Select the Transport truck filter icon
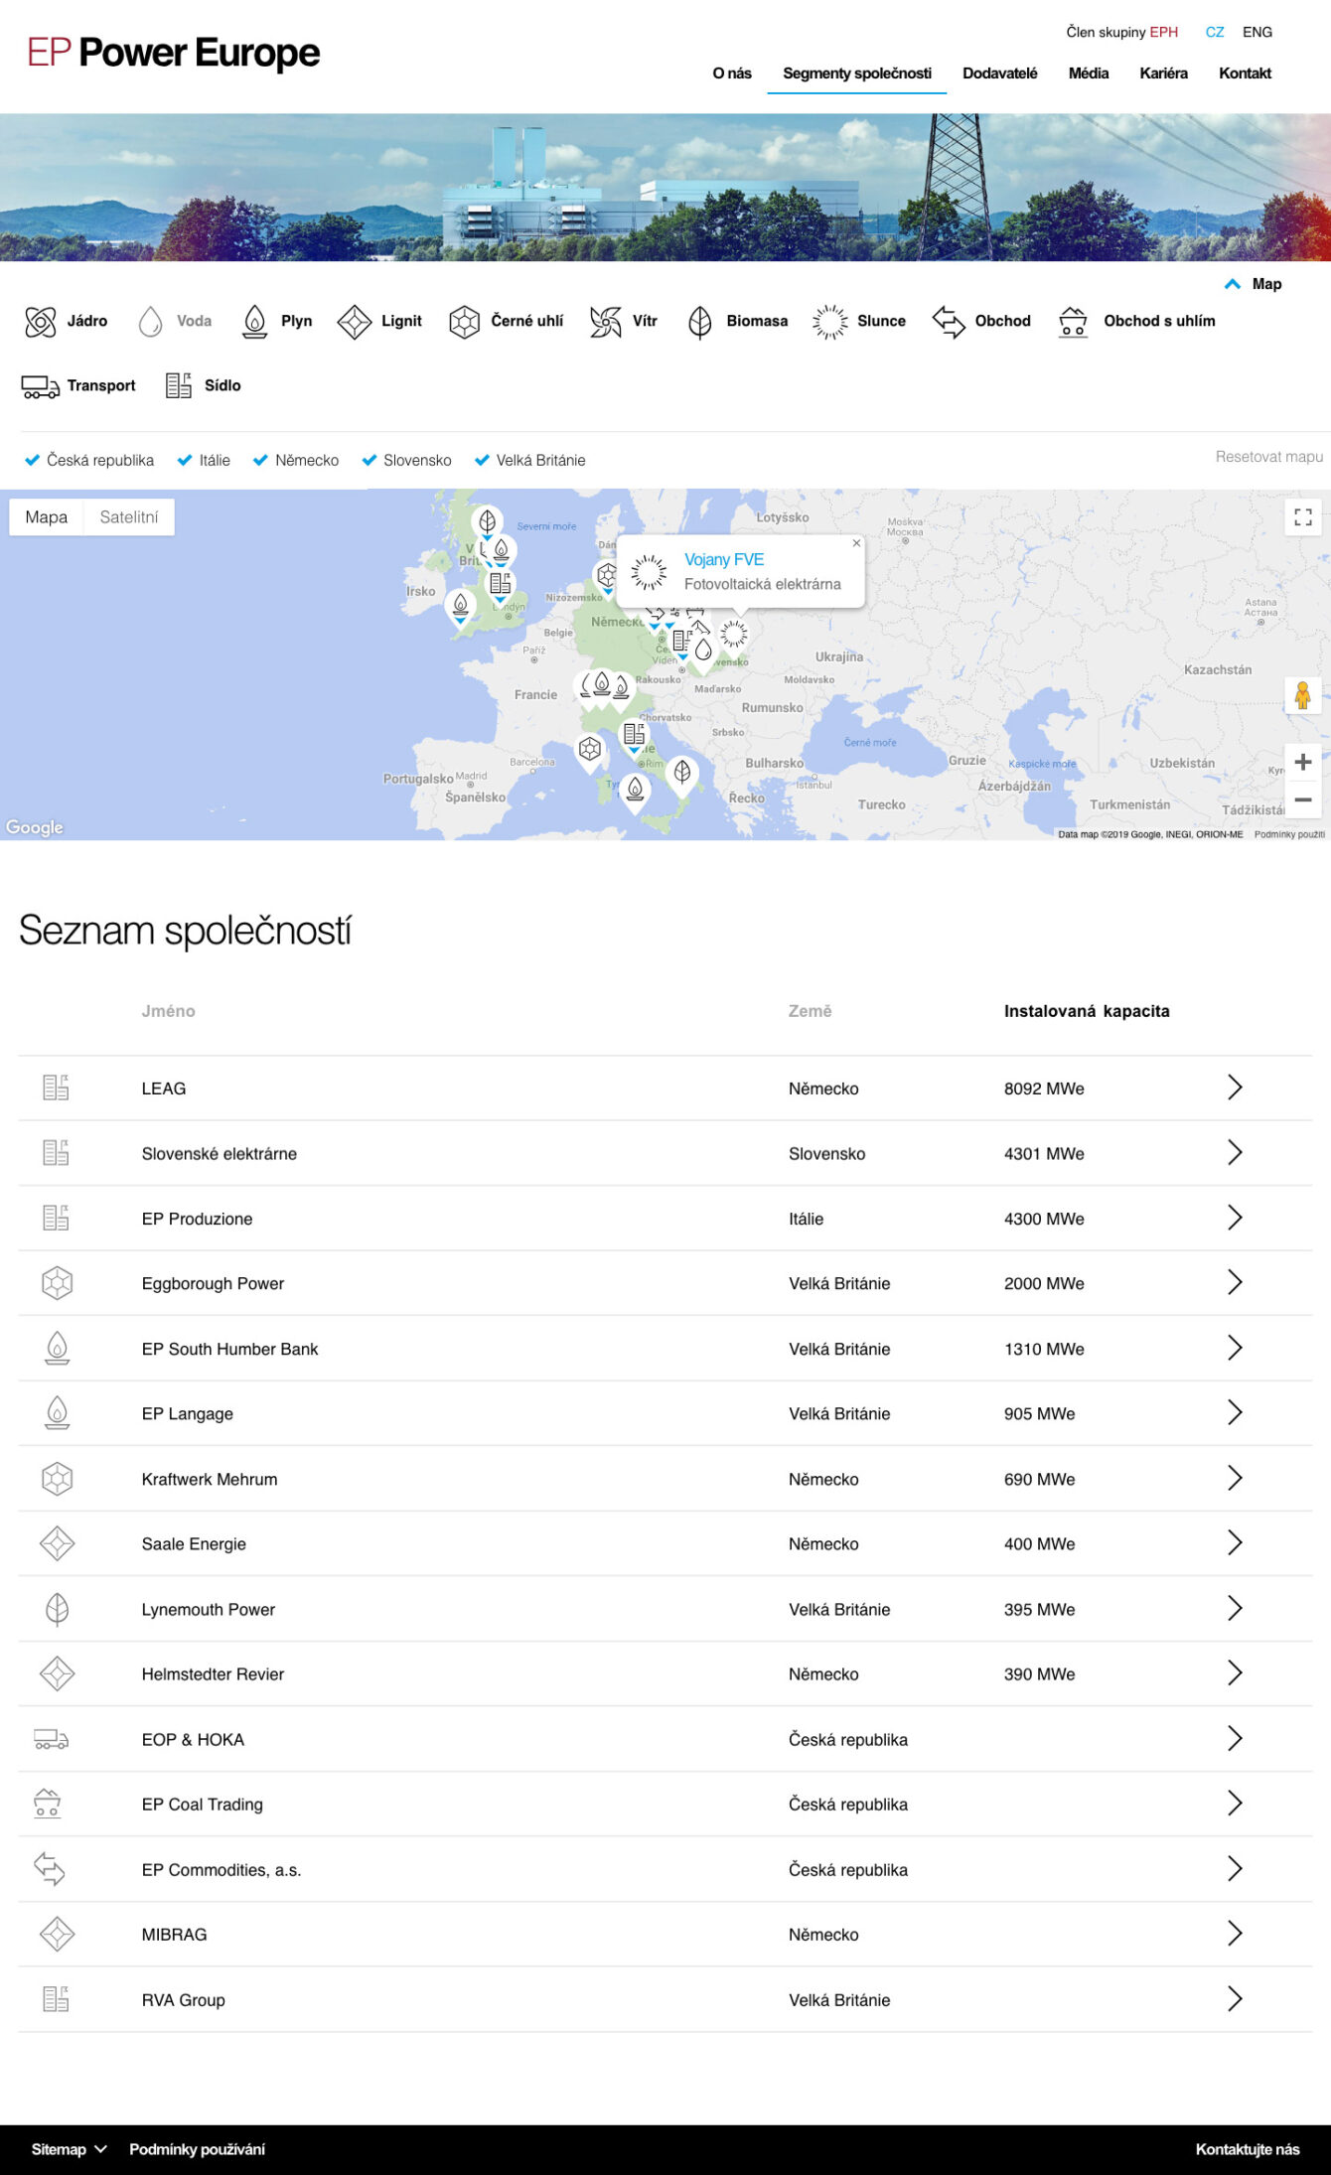This screenshot has width=1331, height=2175. (41, 386)
